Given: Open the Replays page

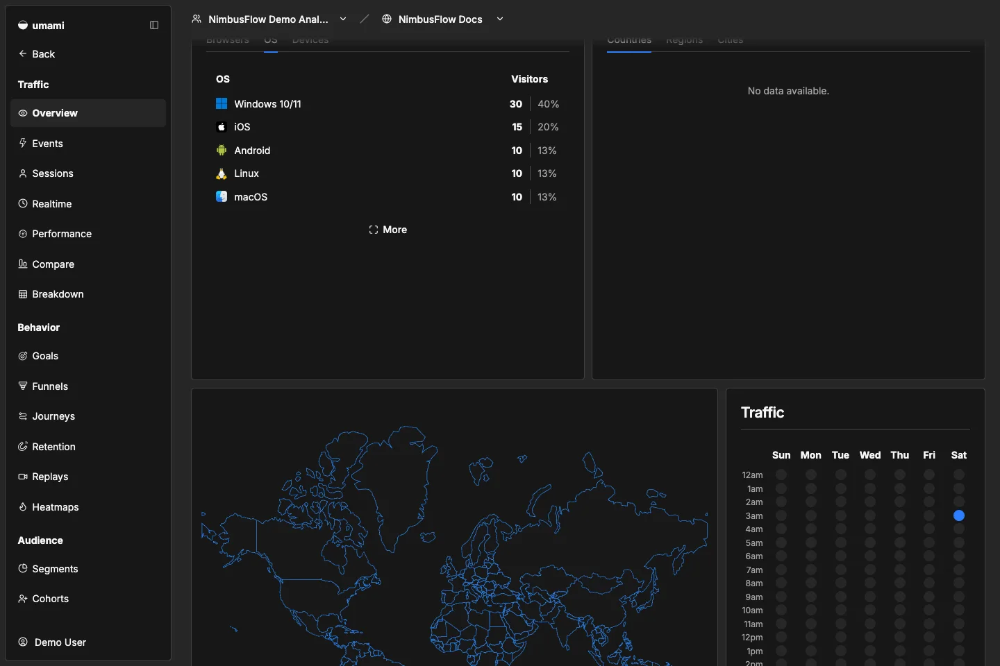Looking at the screenshot, I should (x=88, y=477).
